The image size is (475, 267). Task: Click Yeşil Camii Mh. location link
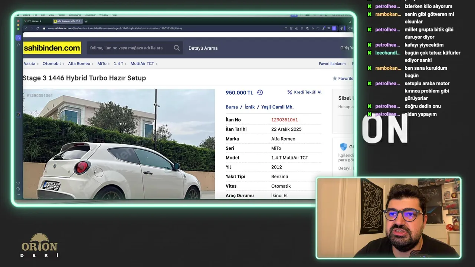point(277,107)
